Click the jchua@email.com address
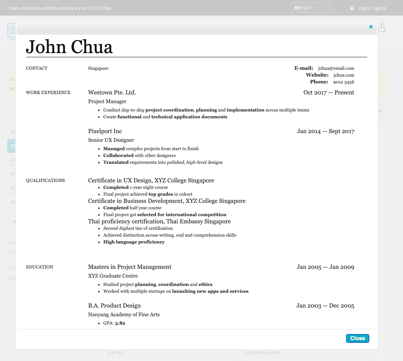Screen dimensions: 403x361 (336, 68)
